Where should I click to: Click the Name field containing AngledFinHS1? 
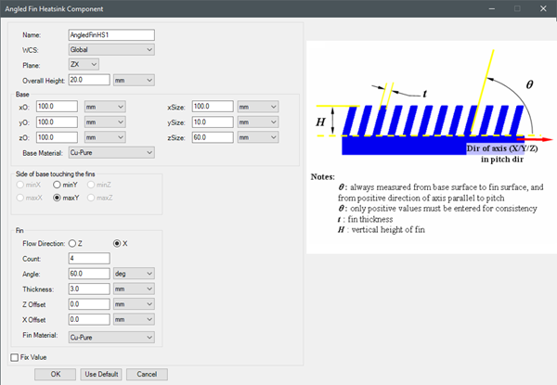(111, 34)
